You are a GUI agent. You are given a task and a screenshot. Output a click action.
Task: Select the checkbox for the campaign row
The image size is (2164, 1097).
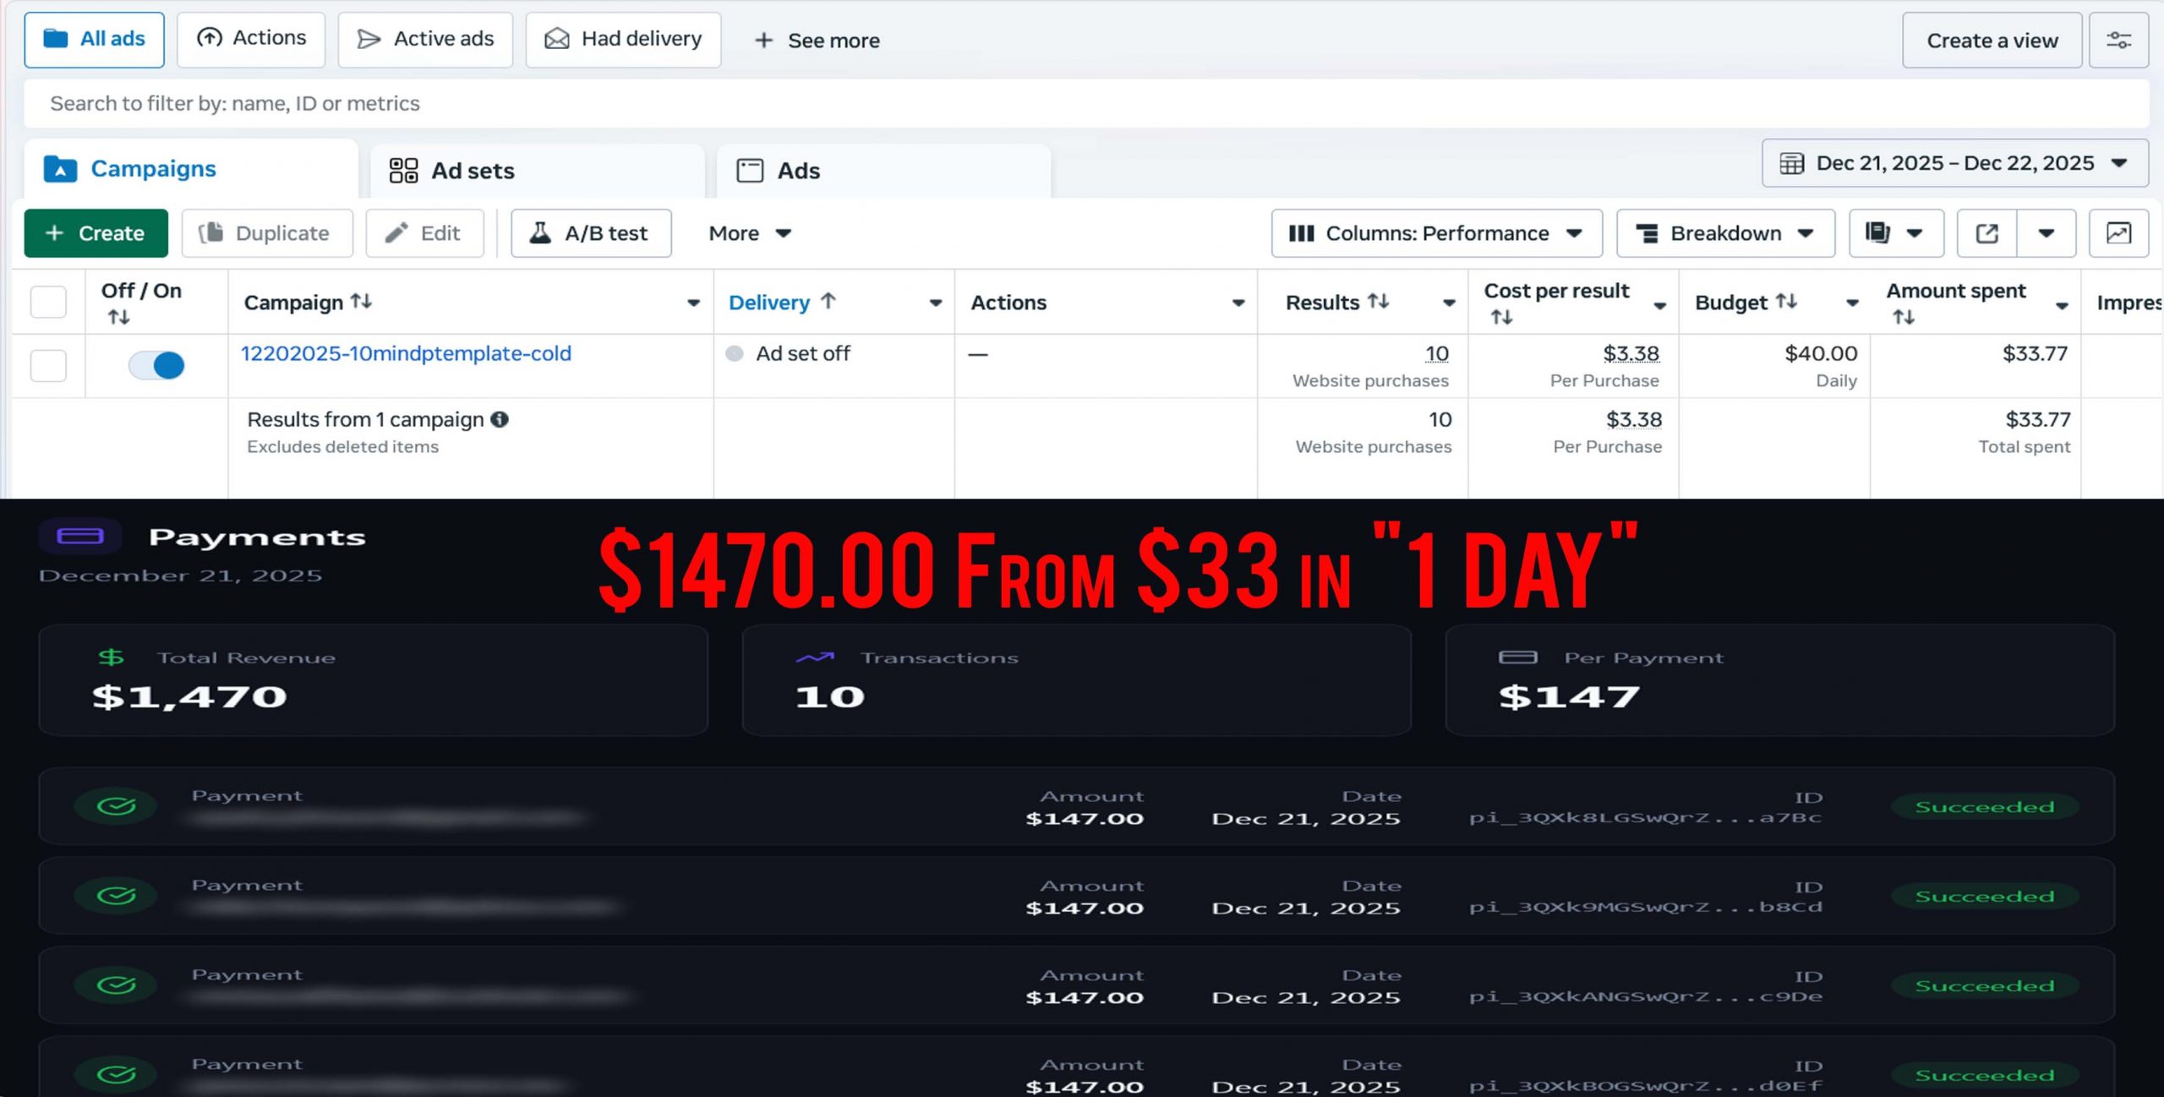48,365
